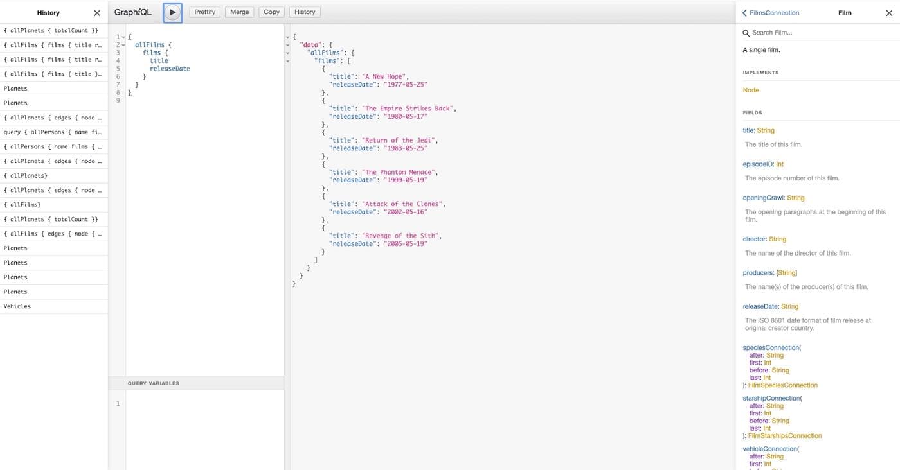Open the Node interface link

[751, 91]
